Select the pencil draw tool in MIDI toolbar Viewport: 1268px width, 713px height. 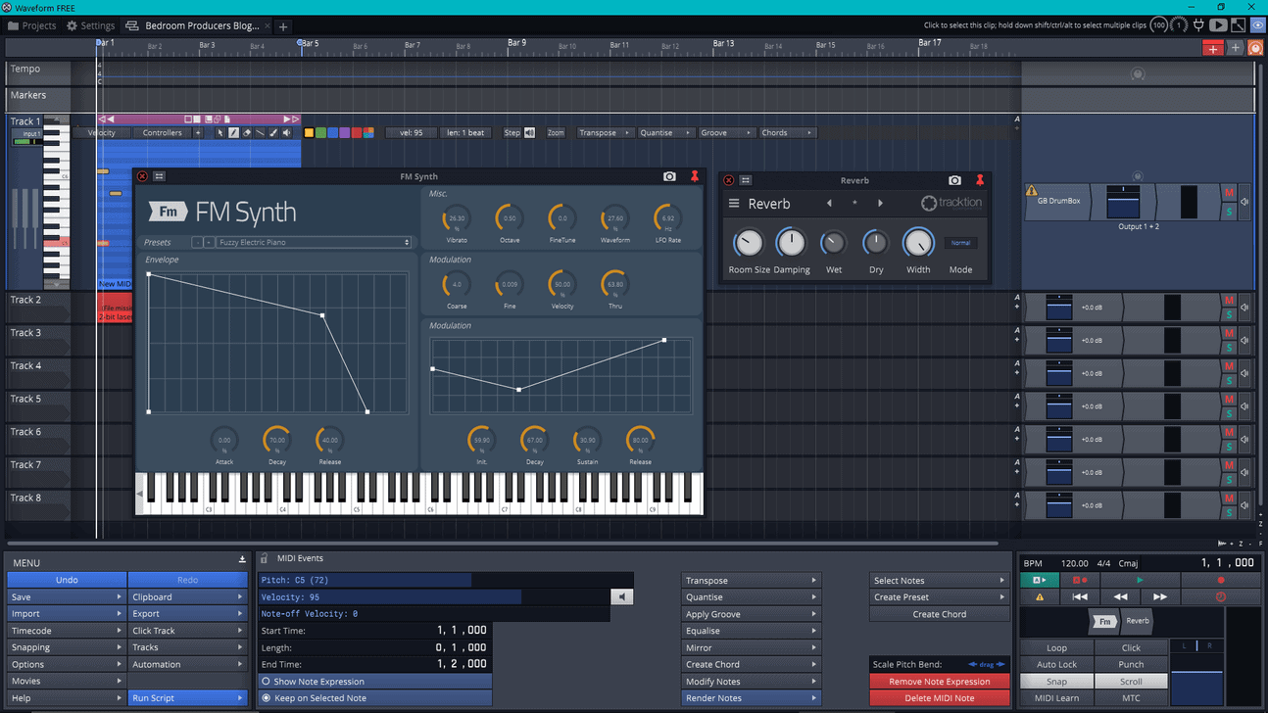pos(233,133)
